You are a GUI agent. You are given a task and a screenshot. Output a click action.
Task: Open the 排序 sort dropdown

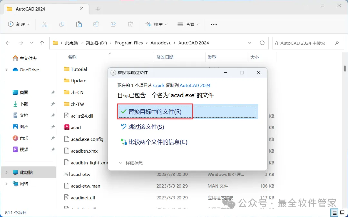click(156, 24)
